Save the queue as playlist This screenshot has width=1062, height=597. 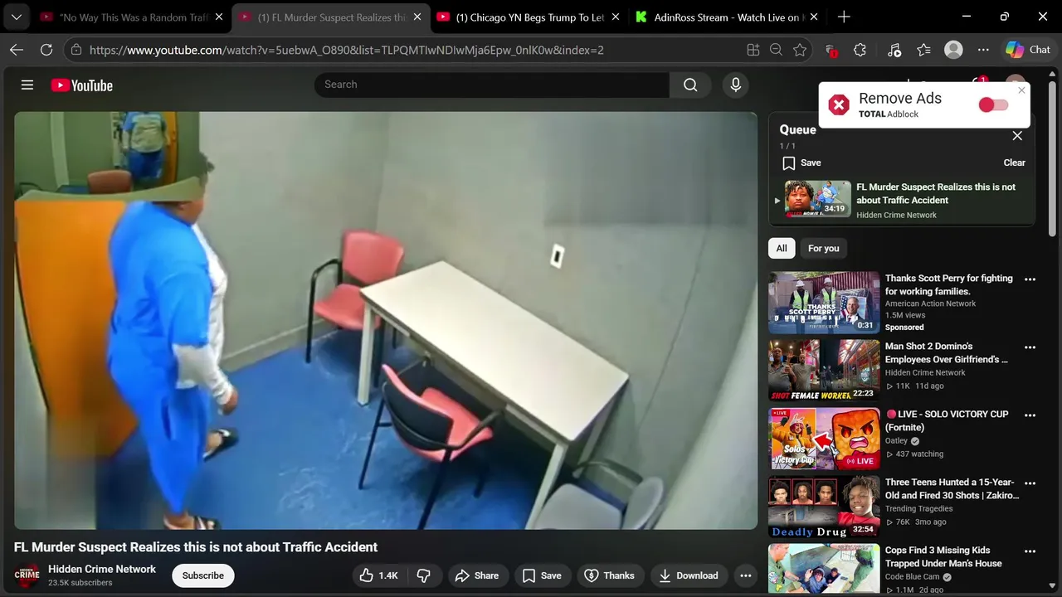point(801,163)
